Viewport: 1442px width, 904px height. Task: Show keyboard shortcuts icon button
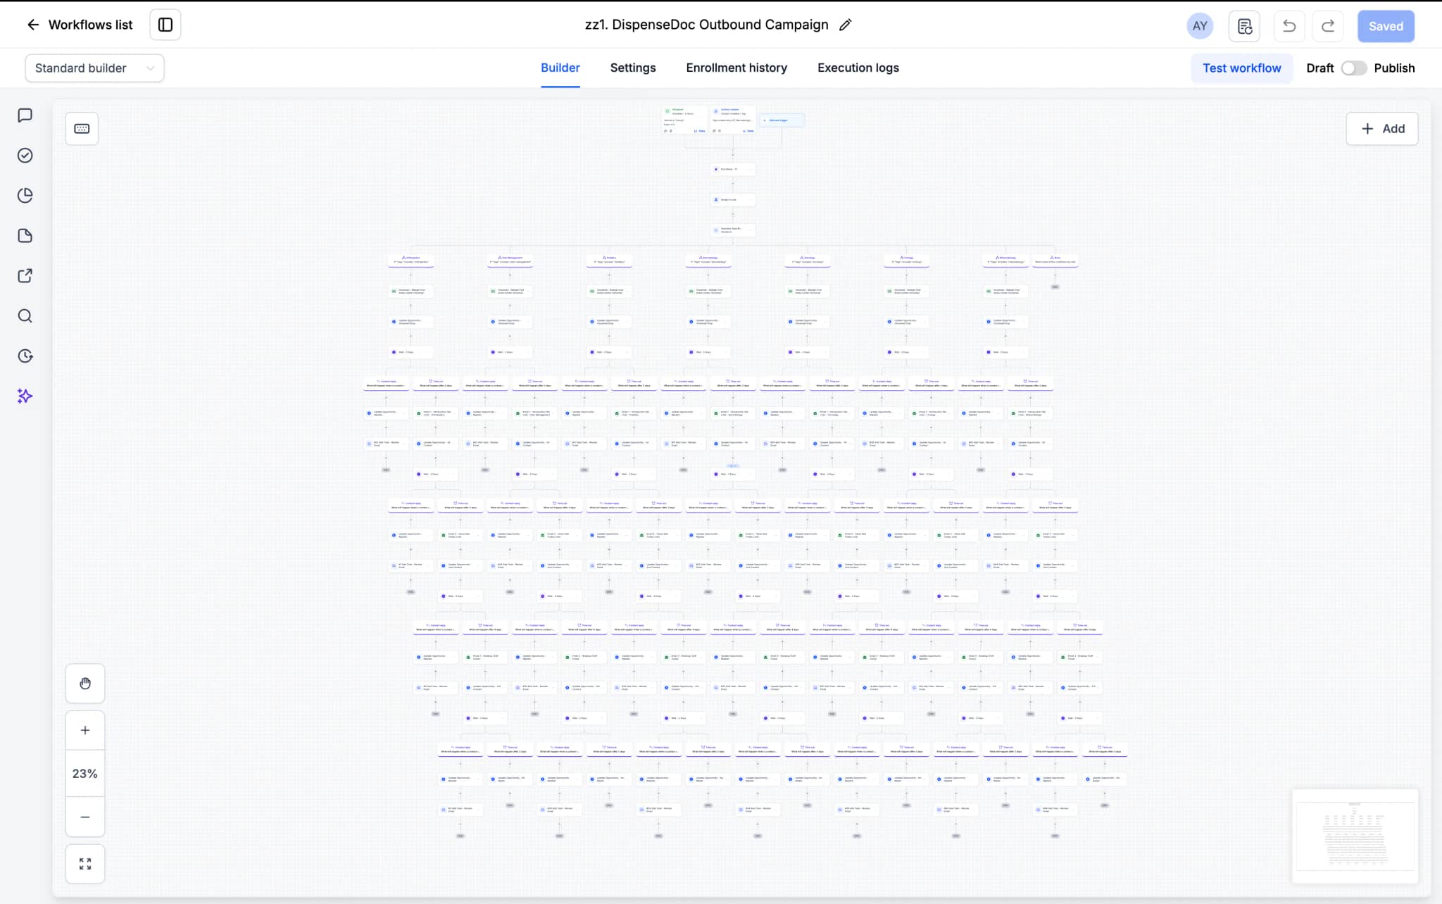pos(82,129)
